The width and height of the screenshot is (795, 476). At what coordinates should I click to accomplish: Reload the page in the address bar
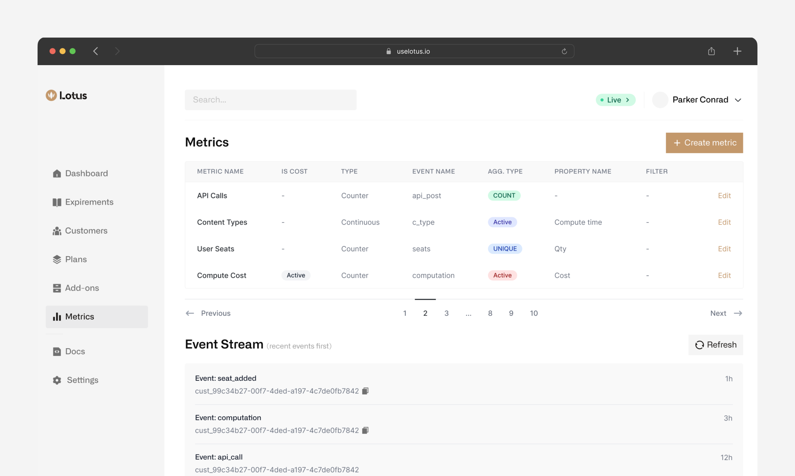(x=564, y=51)
